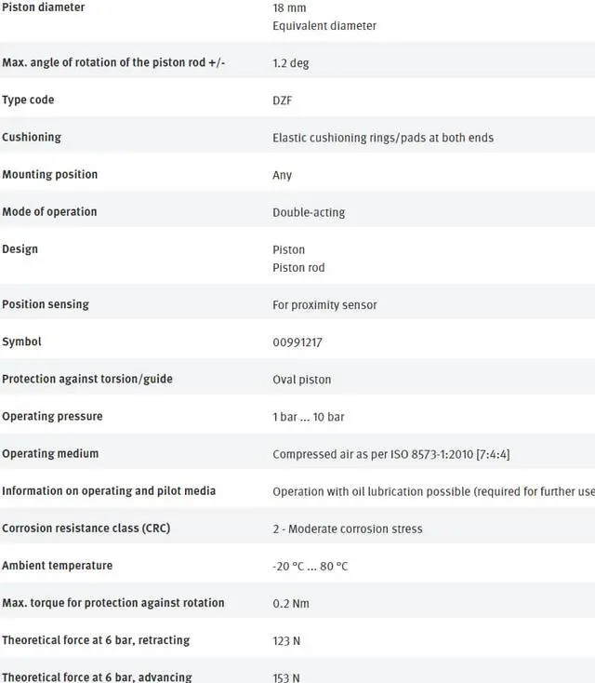
Task: Click the Oval piston value
Action: click(x=301, y=380)
